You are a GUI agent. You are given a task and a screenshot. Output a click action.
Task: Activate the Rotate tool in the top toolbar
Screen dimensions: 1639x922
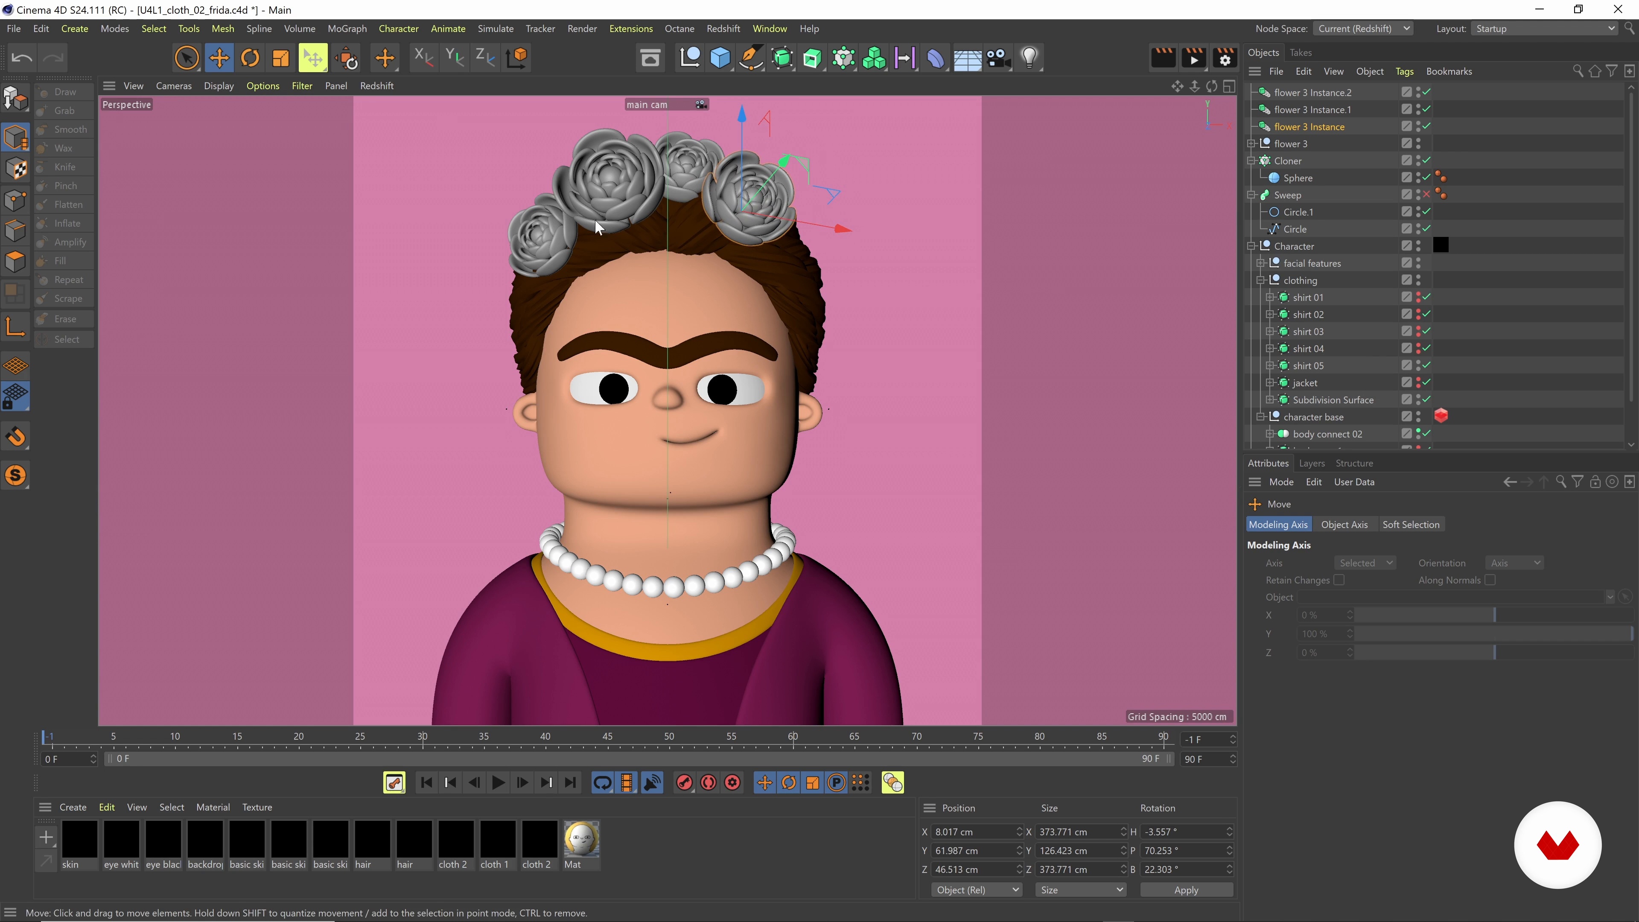[250, 58]
